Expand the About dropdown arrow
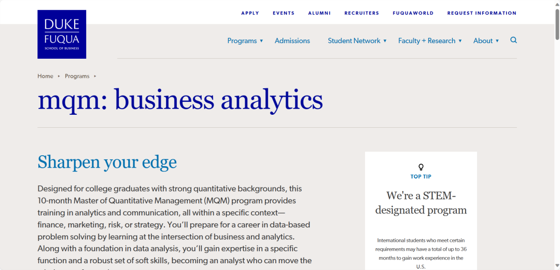Image resolution: width=560 pixels, height=270 pixels. pos(497,41)
